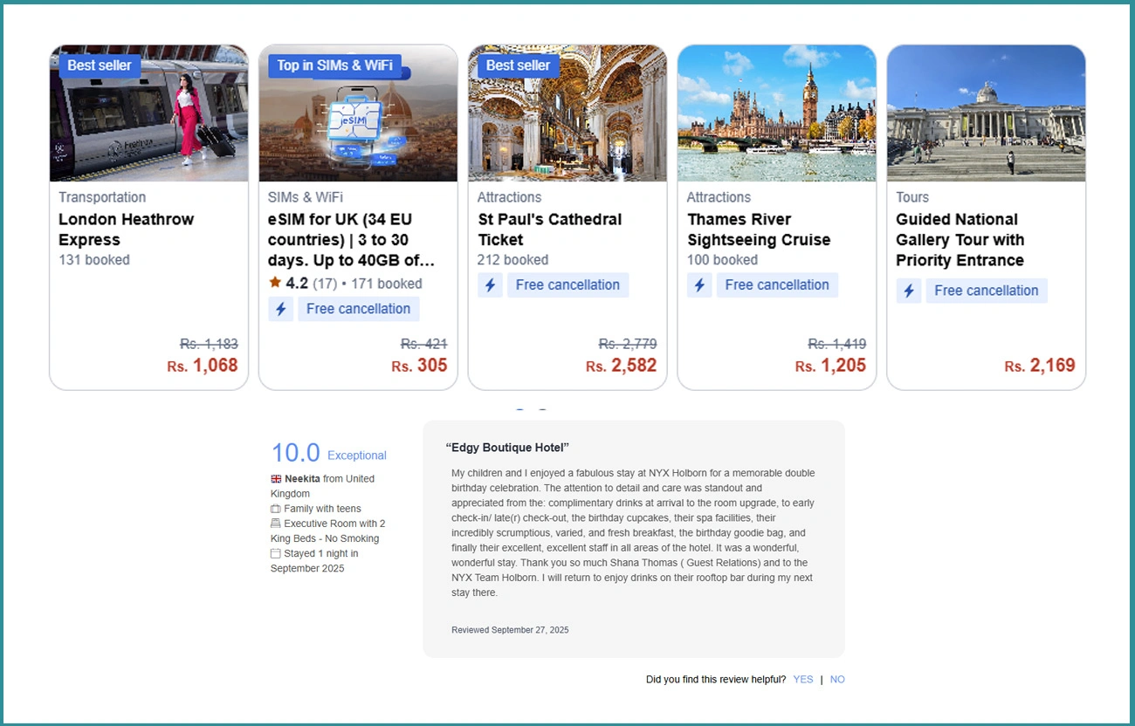Screen dimensions: 1135x726
Task: Click the bed icon beside Executive Room
Action: coord(276,524)
